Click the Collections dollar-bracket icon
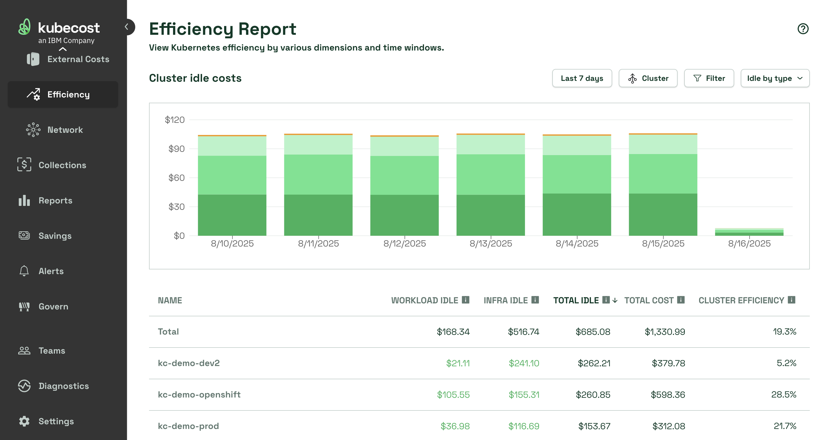 (x=24, y=165)
